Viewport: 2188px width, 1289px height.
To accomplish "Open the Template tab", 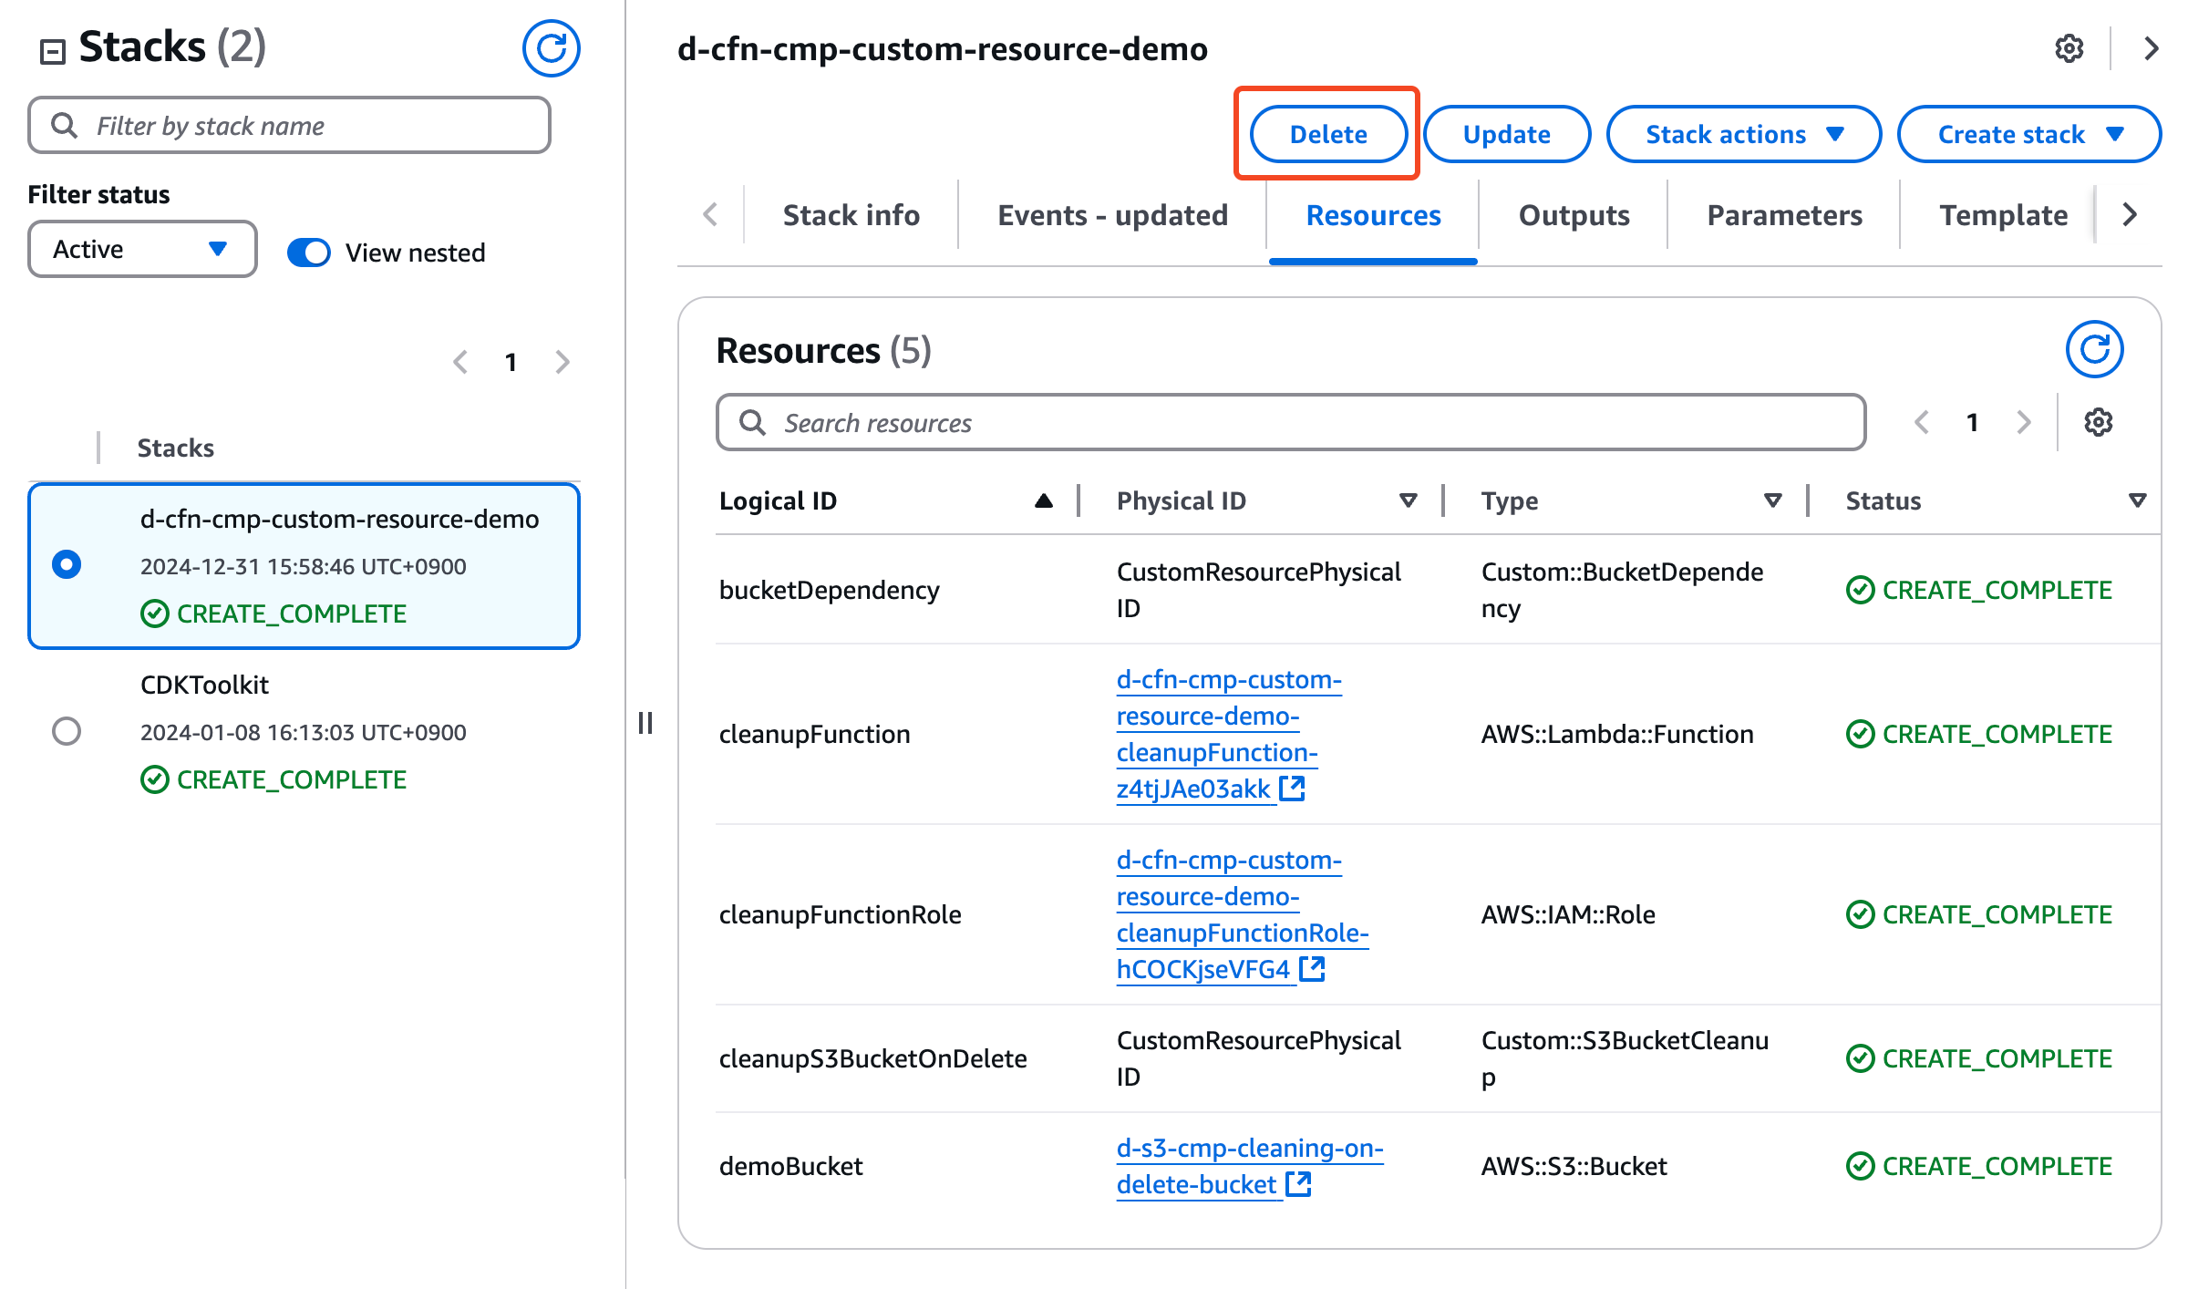I will pos(2003,215).
